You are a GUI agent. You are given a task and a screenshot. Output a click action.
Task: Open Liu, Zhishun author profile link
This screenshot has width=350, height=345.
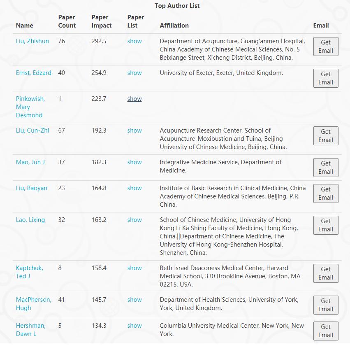tap(32, 41)
